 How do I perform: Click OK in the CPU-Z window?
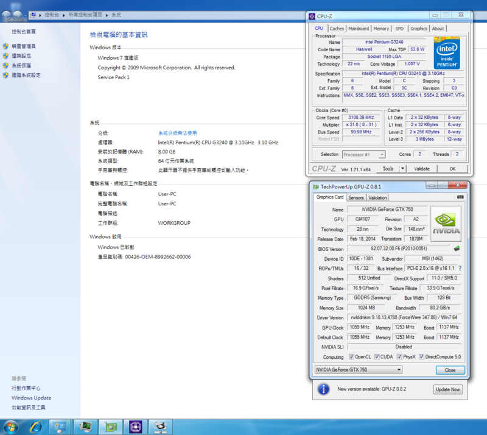coord(452,169)
